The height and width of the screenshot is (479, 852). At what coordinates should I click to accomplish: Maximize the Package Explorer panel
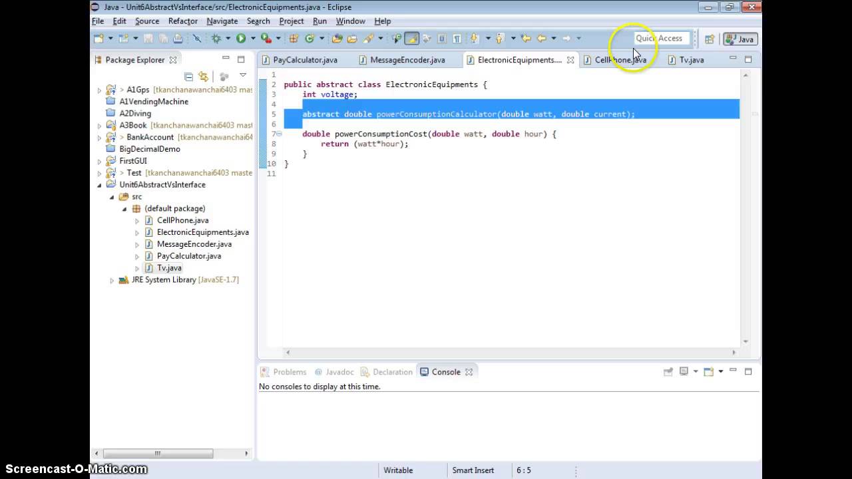(241, 59)
